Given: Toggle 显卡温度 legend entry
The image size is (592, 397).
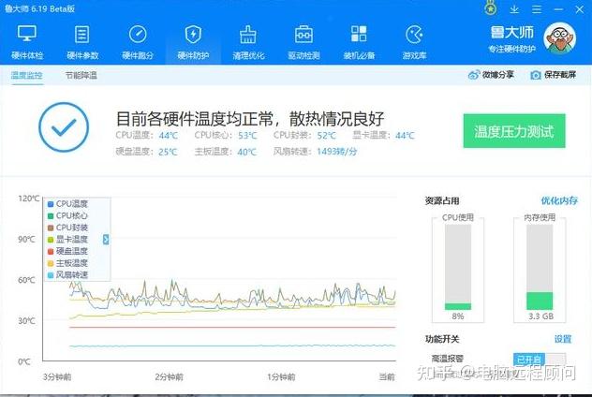Looking at the screenshot, I should 67,240.
